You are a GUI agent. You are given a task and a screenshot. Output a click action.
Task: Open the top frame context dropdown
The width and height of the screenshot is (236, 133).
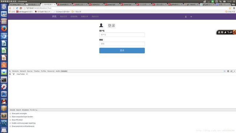tap(22, 74)
